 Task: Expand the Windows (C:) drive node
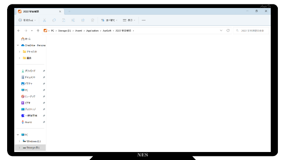click(20, 141)
